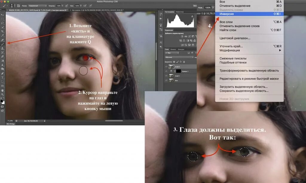
Task: Select the Move tool in the toolbox
Action: (x=2, y=15)
